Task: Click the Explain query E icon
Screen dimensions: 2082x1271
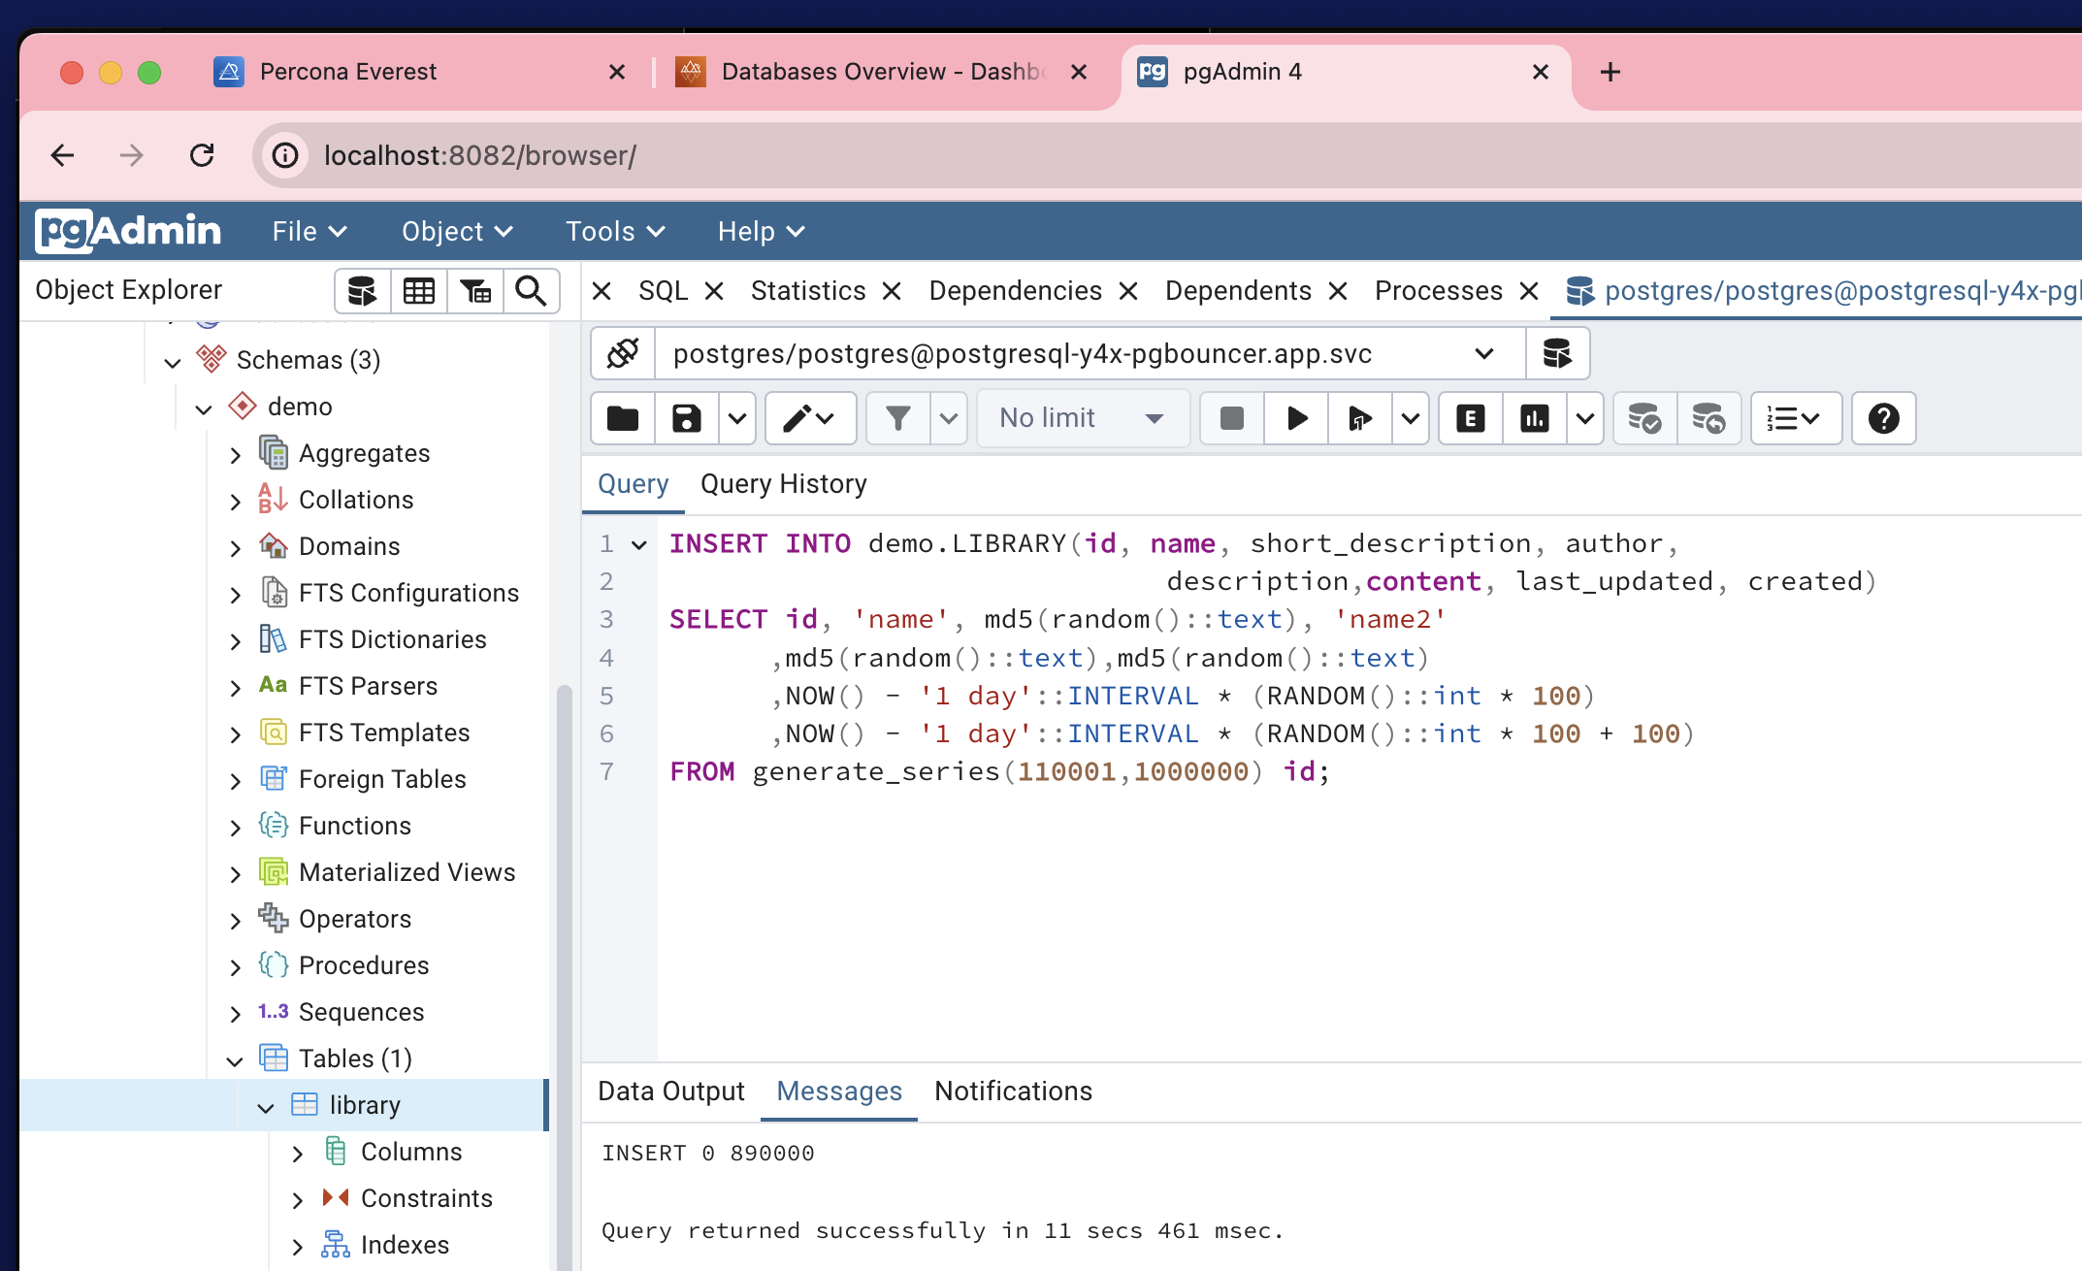Action: tap(1470, 419)
